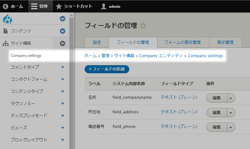Open dropdown arrow for field_phone row

tap(231, 127)
